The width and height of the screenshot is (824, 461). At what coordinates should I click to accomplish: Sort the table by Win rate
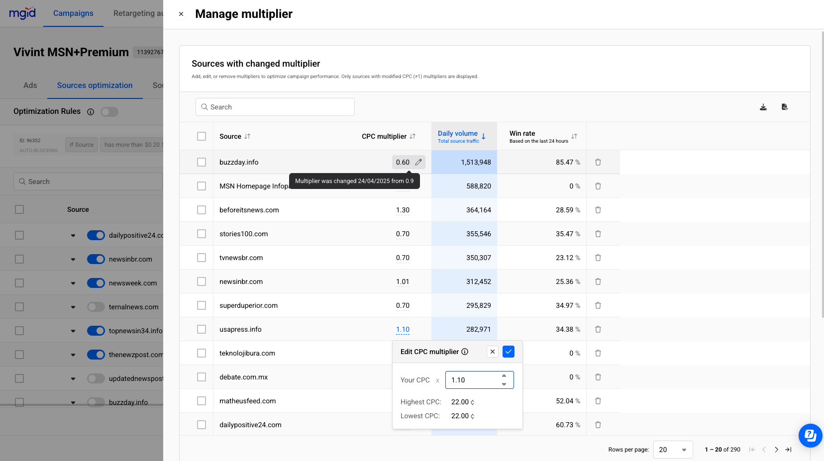[574, 136]
